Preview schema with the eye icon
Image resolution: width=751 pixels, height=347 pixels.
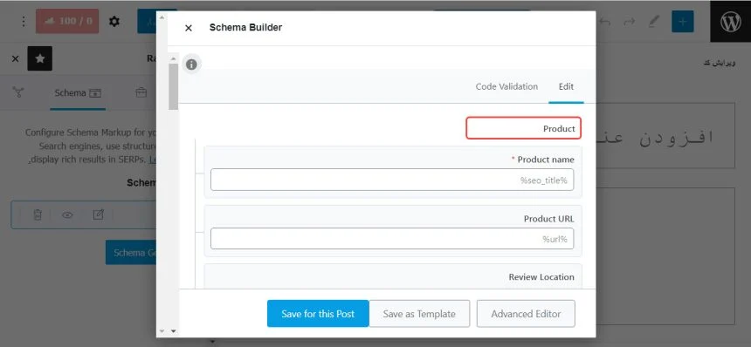tap(67, 215)
